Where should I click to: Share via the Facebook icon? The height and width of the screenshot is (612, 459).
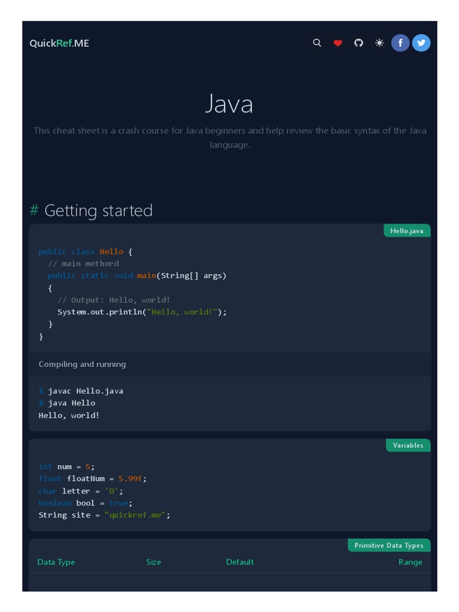(x=400, y=43)
